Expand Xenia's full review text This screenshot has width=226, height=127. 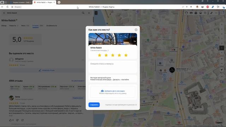(11, 115)
